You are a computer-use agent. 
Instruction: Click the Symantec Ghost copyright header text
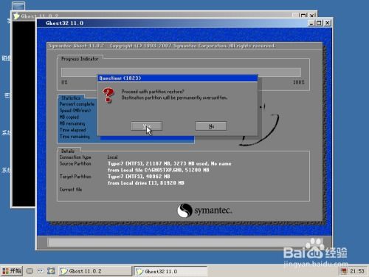pyautogui.click(x=162, y=46)
